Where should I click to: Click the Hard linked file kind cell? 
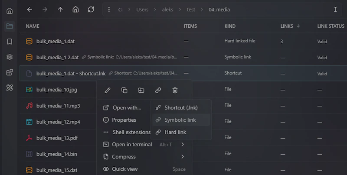coord(240,41)
